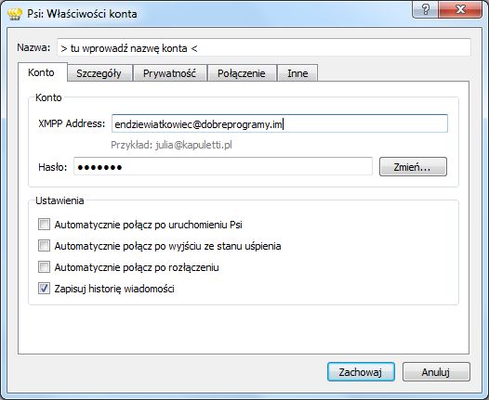Image resolution: width=489 pixels, height=400 pixels.
Task: Click the window title Psi: Właściwości konta
Action: (82, 14)
